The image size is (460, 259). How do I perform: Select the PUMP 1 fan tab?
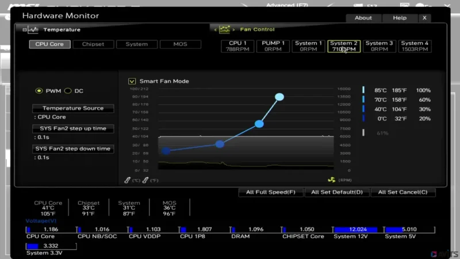tap(273, 46)
